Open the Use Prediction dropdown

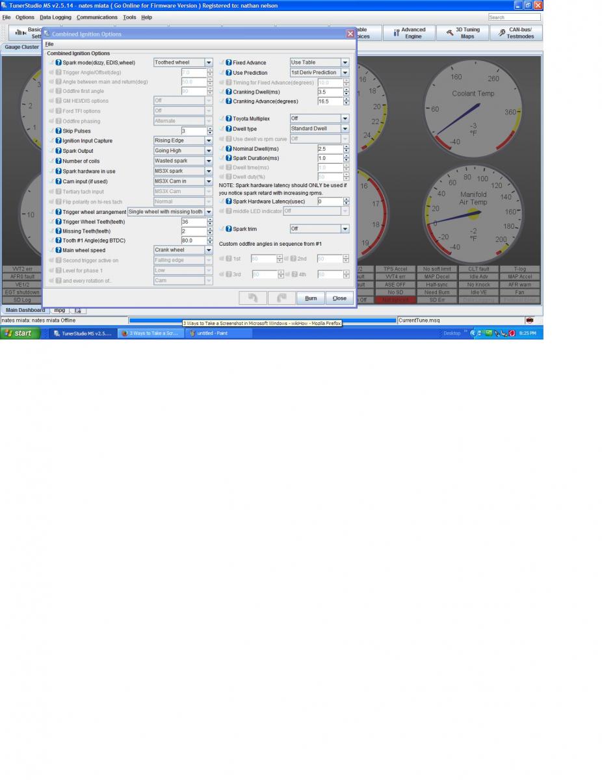[319, 73]
